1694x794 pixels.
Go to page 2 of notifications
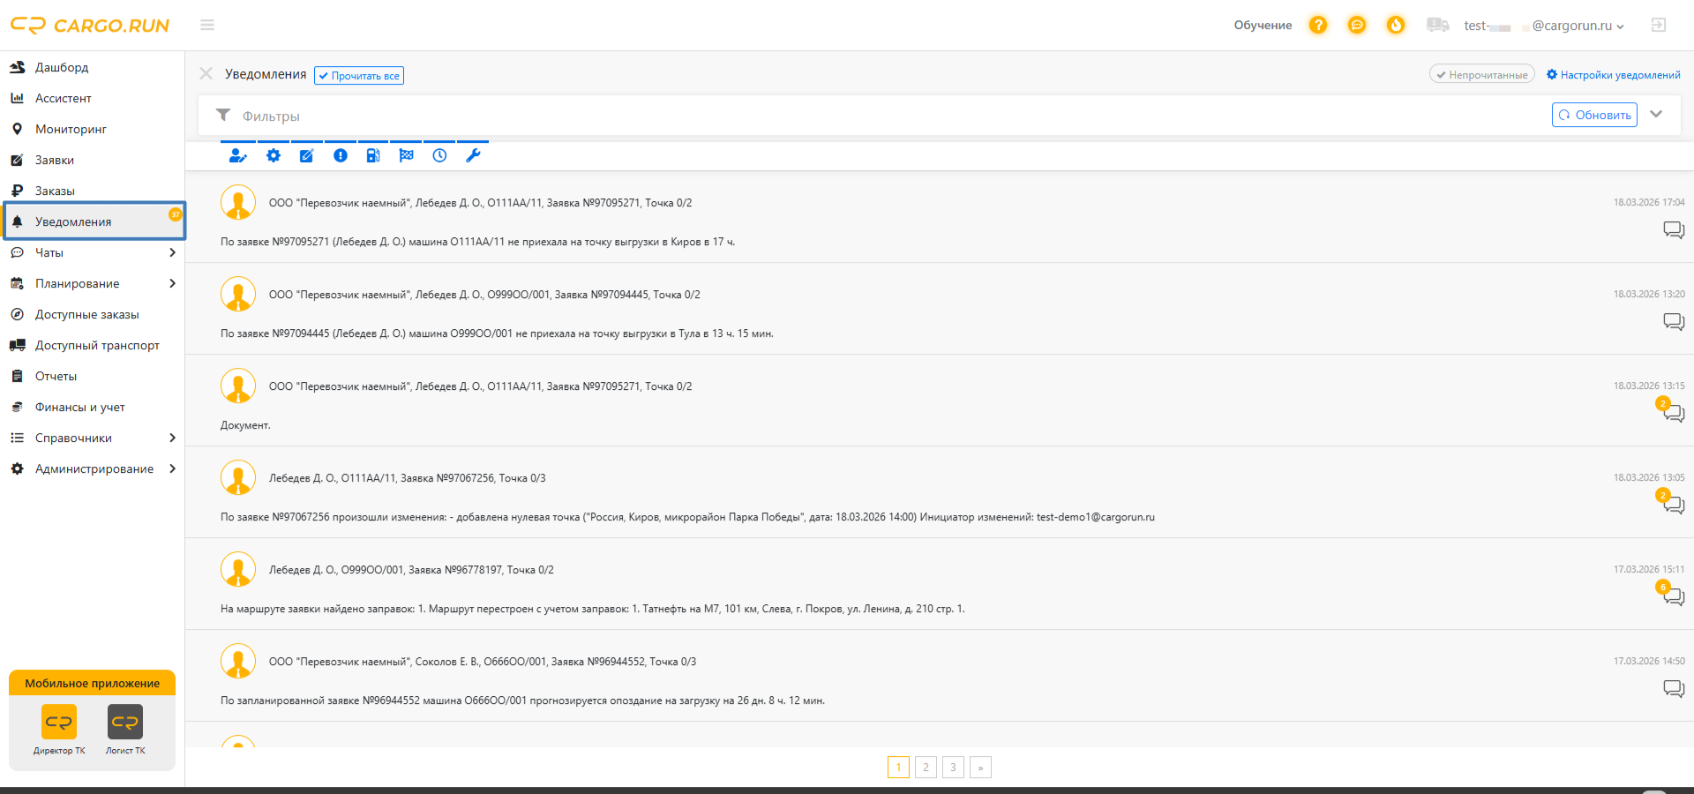(x=926, y=768)
